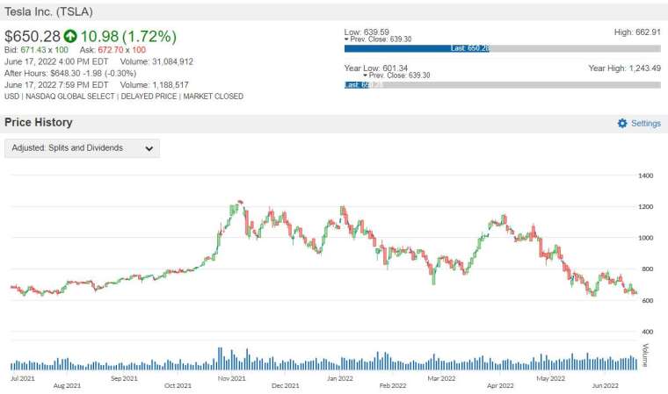This screenshot has height=394, width=668.
Task: Click the 400 price axis label
Action: pos(647,332)
